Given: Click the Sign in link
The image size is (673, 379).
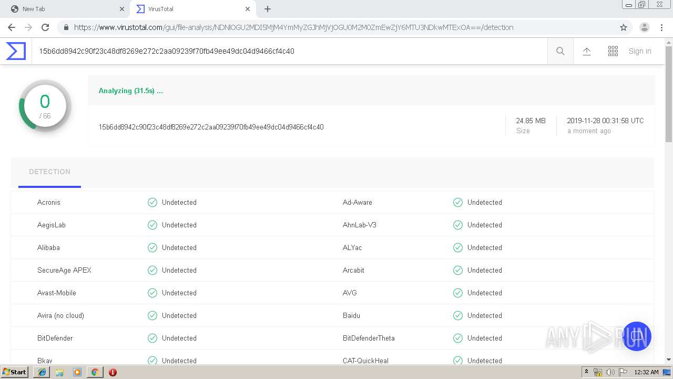Looking at the screenshot, I should (640, 51).
